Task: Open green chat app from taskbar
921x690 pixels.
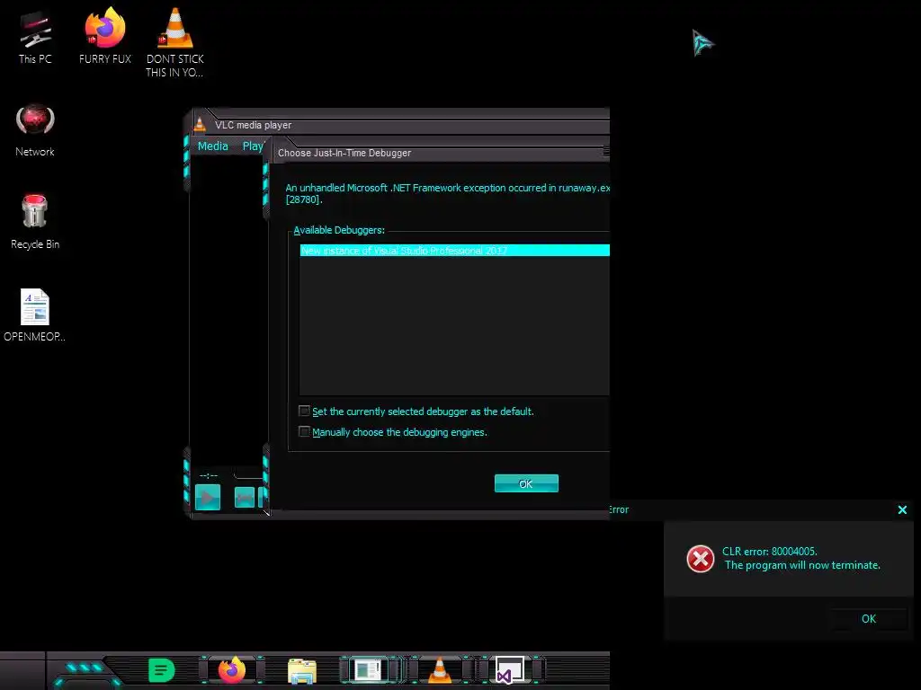Action: point(162,670)
